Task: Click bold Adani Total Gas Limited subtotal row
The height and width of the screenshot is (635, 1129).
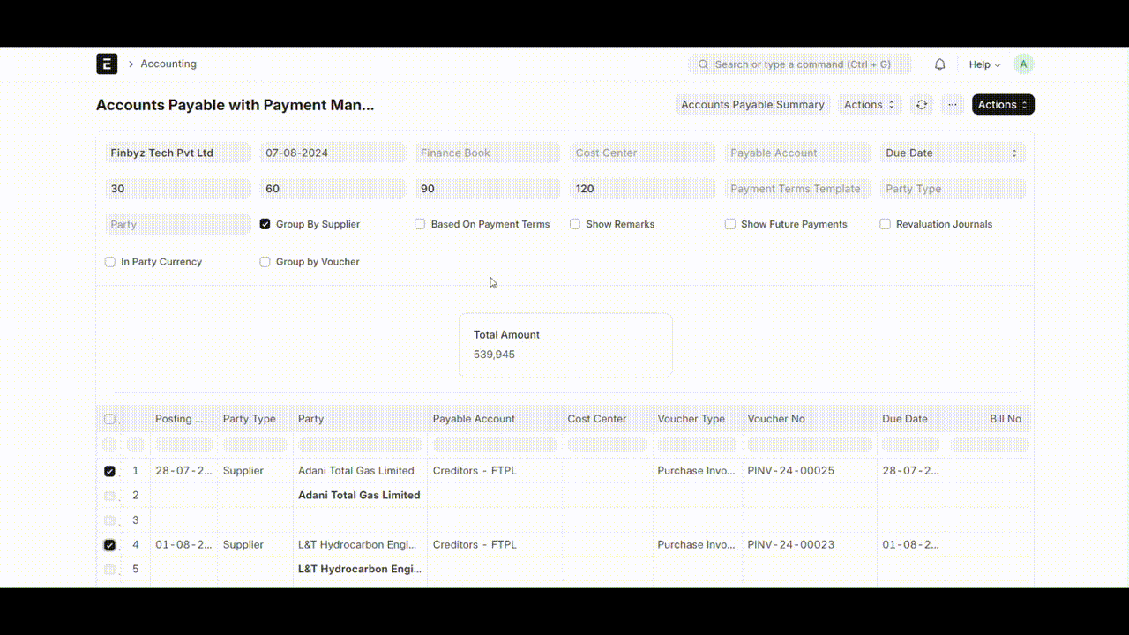Action: tap(359, 496)
